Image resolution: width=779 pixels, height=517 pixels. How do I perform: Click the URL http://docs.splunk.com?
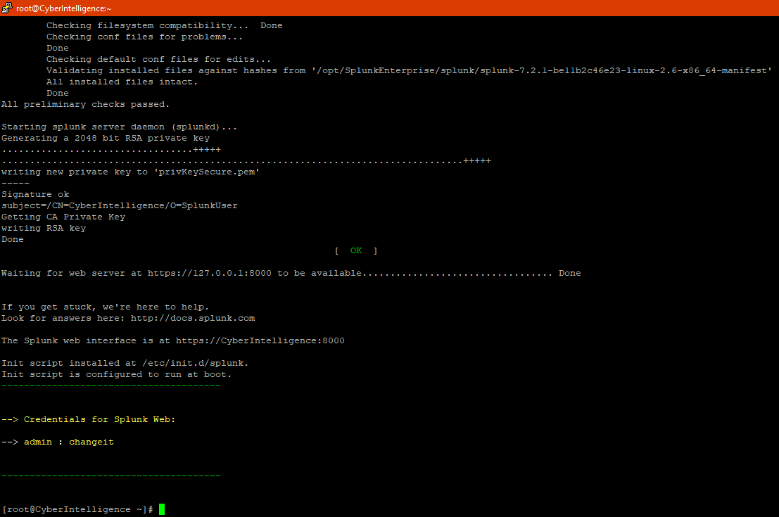[193, 319]
